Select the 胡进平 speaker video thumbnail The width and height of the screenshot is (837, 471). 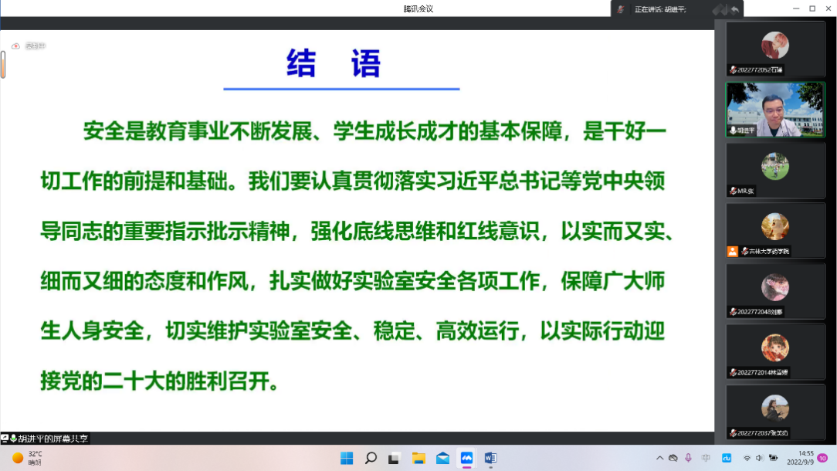(x=775, y=110)
